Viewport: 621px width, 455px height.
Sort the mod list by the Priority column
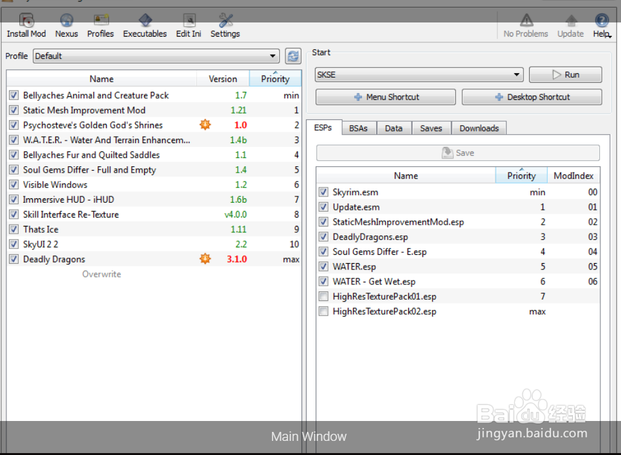point(275,79)
